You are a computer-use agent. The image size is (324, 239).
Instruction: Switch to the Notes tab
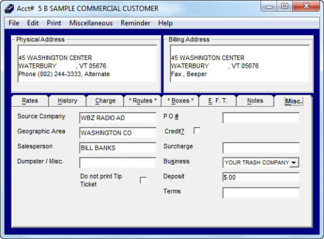(255, 101)
